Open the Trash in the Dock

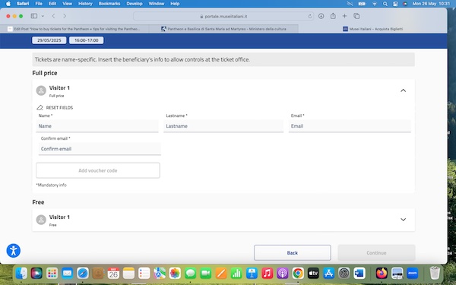point(435,273)
